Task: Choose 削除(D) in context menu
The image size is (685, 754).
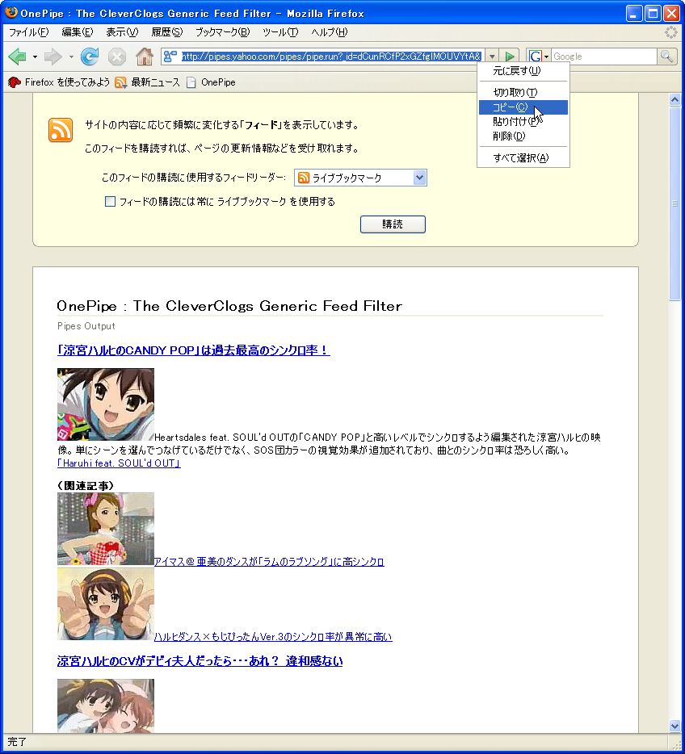Action: pyautogui.click(x=523, y=136)
